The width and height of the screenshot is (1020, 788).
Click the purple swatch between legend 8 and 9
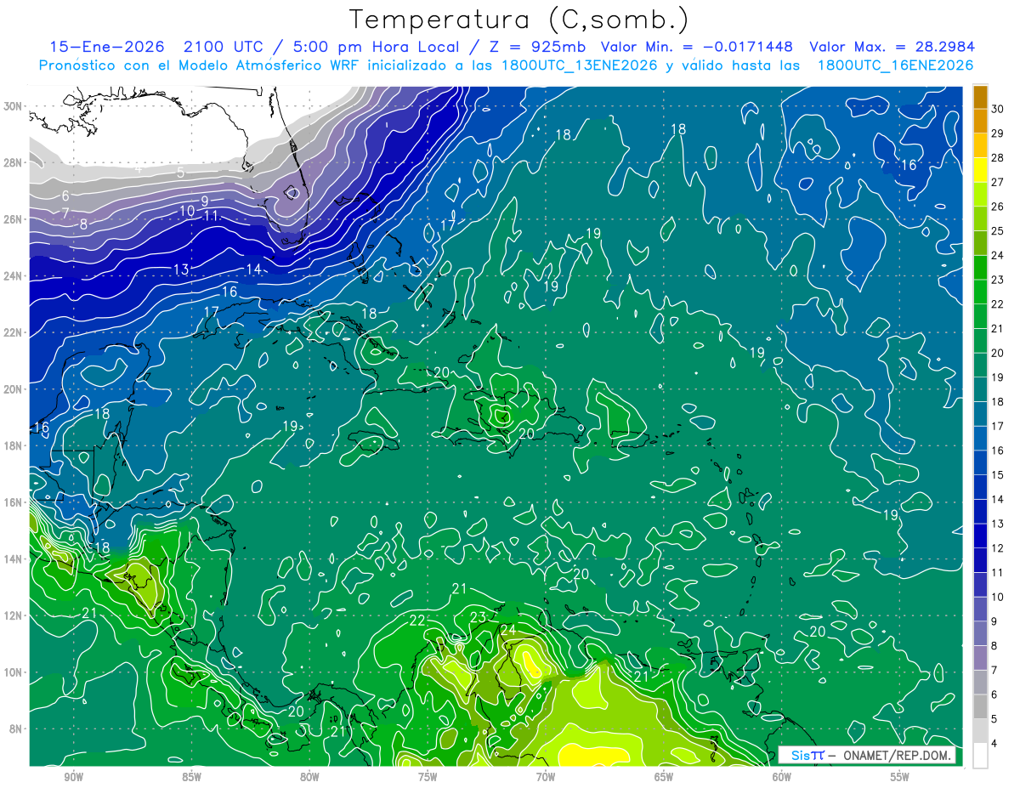coord(980,633)
